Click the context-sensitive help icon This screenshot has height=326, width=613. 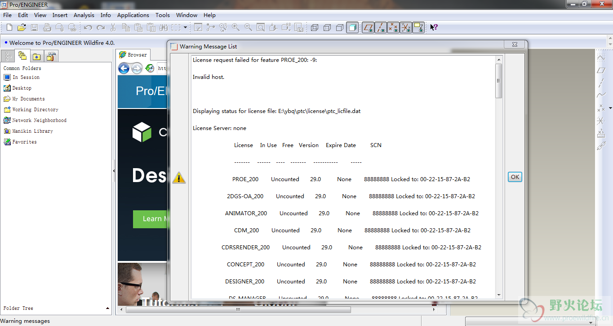[434, 27]
